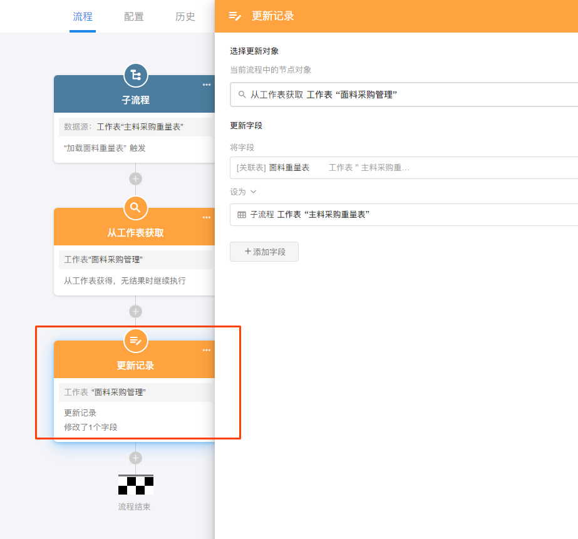
Task: Open the 从工作表获取 node more-options menu
Action: [x=207, y=217]
